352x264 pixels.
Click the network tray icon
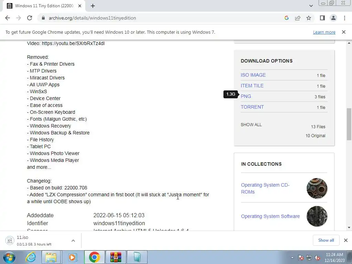click(x=309, y=257)
